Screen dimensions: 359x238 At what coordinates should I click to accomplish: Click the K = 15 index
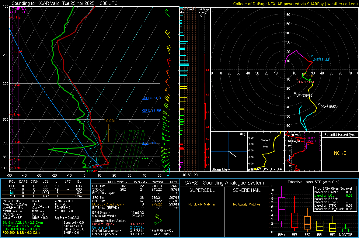(x=37, y=201)
